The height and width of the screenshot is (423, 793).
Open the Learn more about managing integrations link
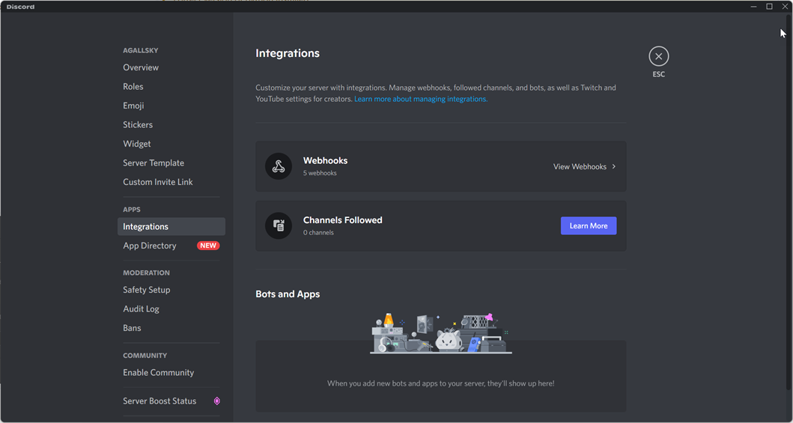421,99
